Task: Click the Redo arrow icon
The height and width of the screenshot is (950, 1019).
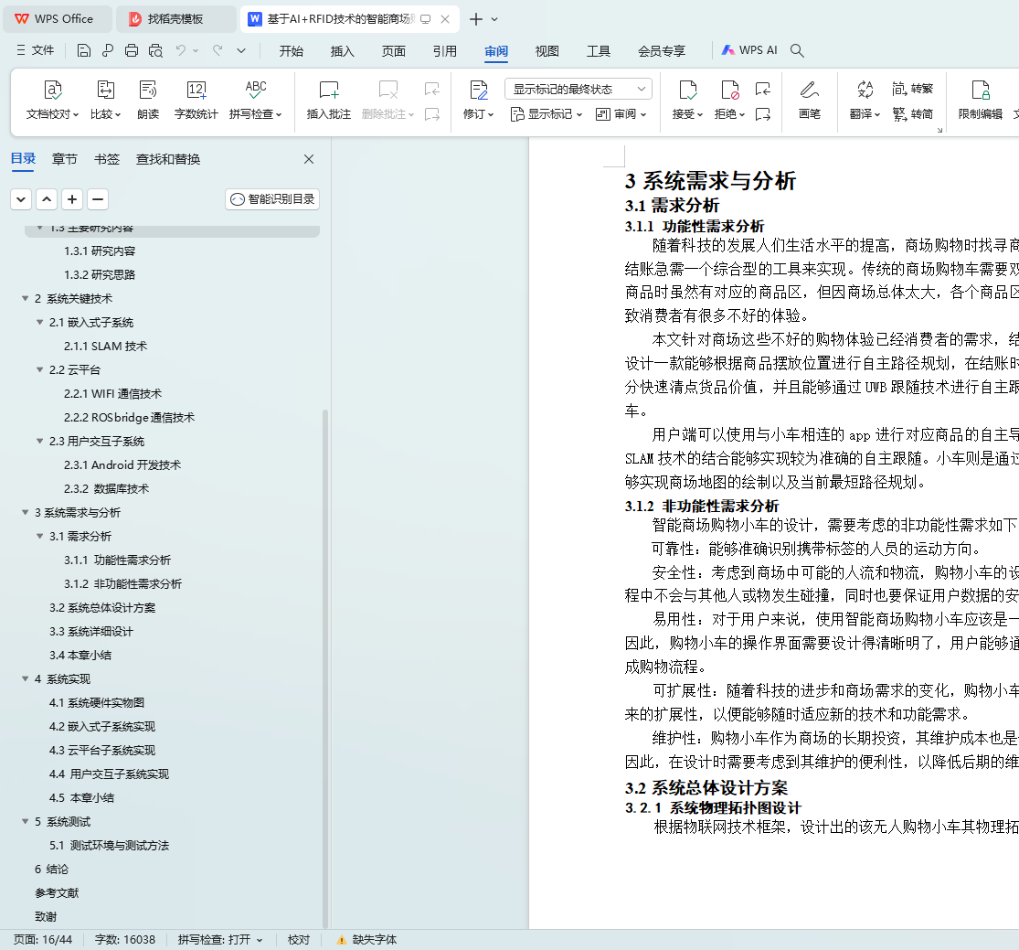Action: 218,50
